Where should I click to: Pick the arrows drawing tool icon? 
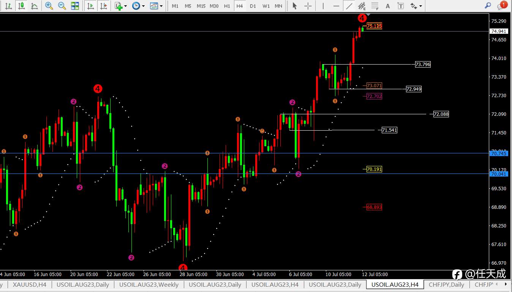[413, 6]
